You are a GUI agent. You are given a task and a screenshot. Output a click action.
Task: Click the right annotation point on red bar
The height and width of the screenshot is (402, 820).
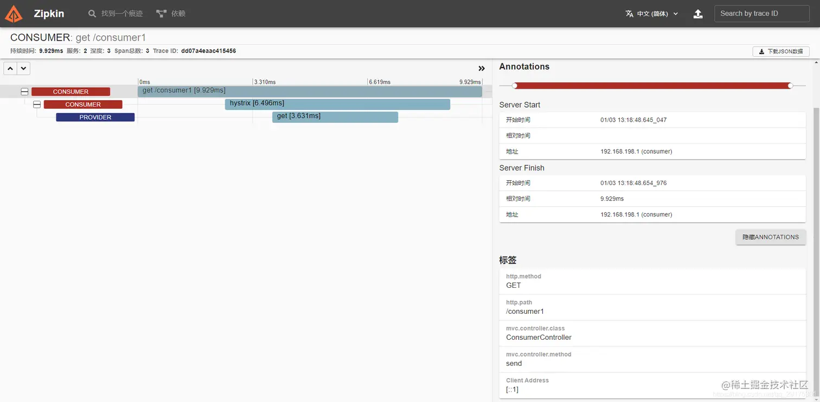click(x=790, y=85)
